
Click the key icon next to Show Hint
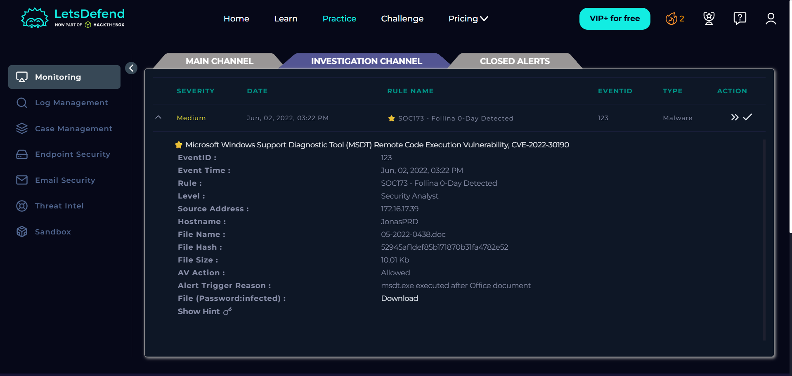227,312
